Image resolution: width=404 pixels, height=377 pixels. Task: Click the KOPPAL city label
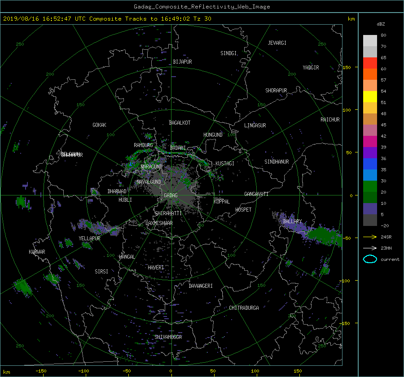[x=222, y=202]
